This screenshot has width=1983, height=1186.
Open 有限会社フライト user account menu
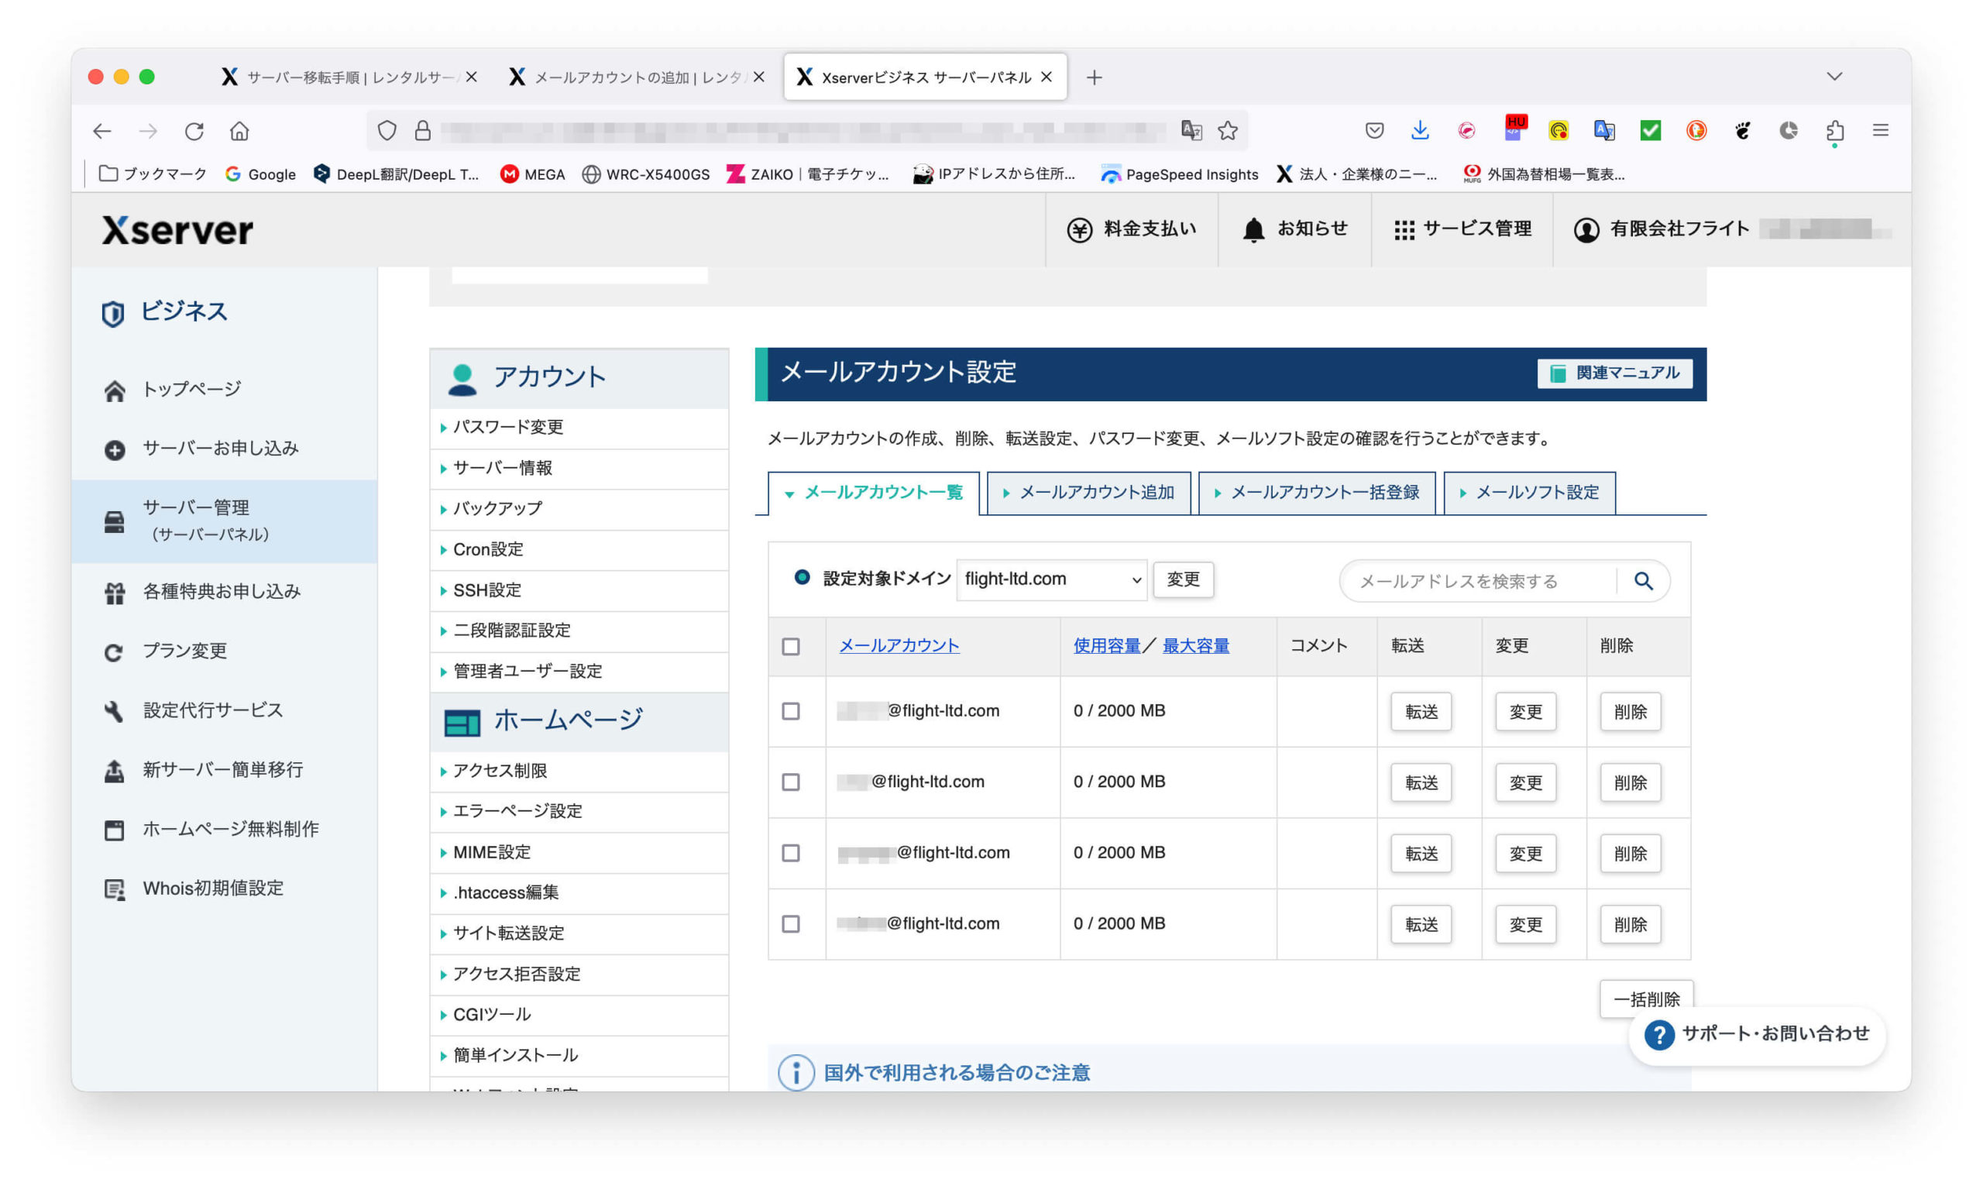pos(1662,229)
